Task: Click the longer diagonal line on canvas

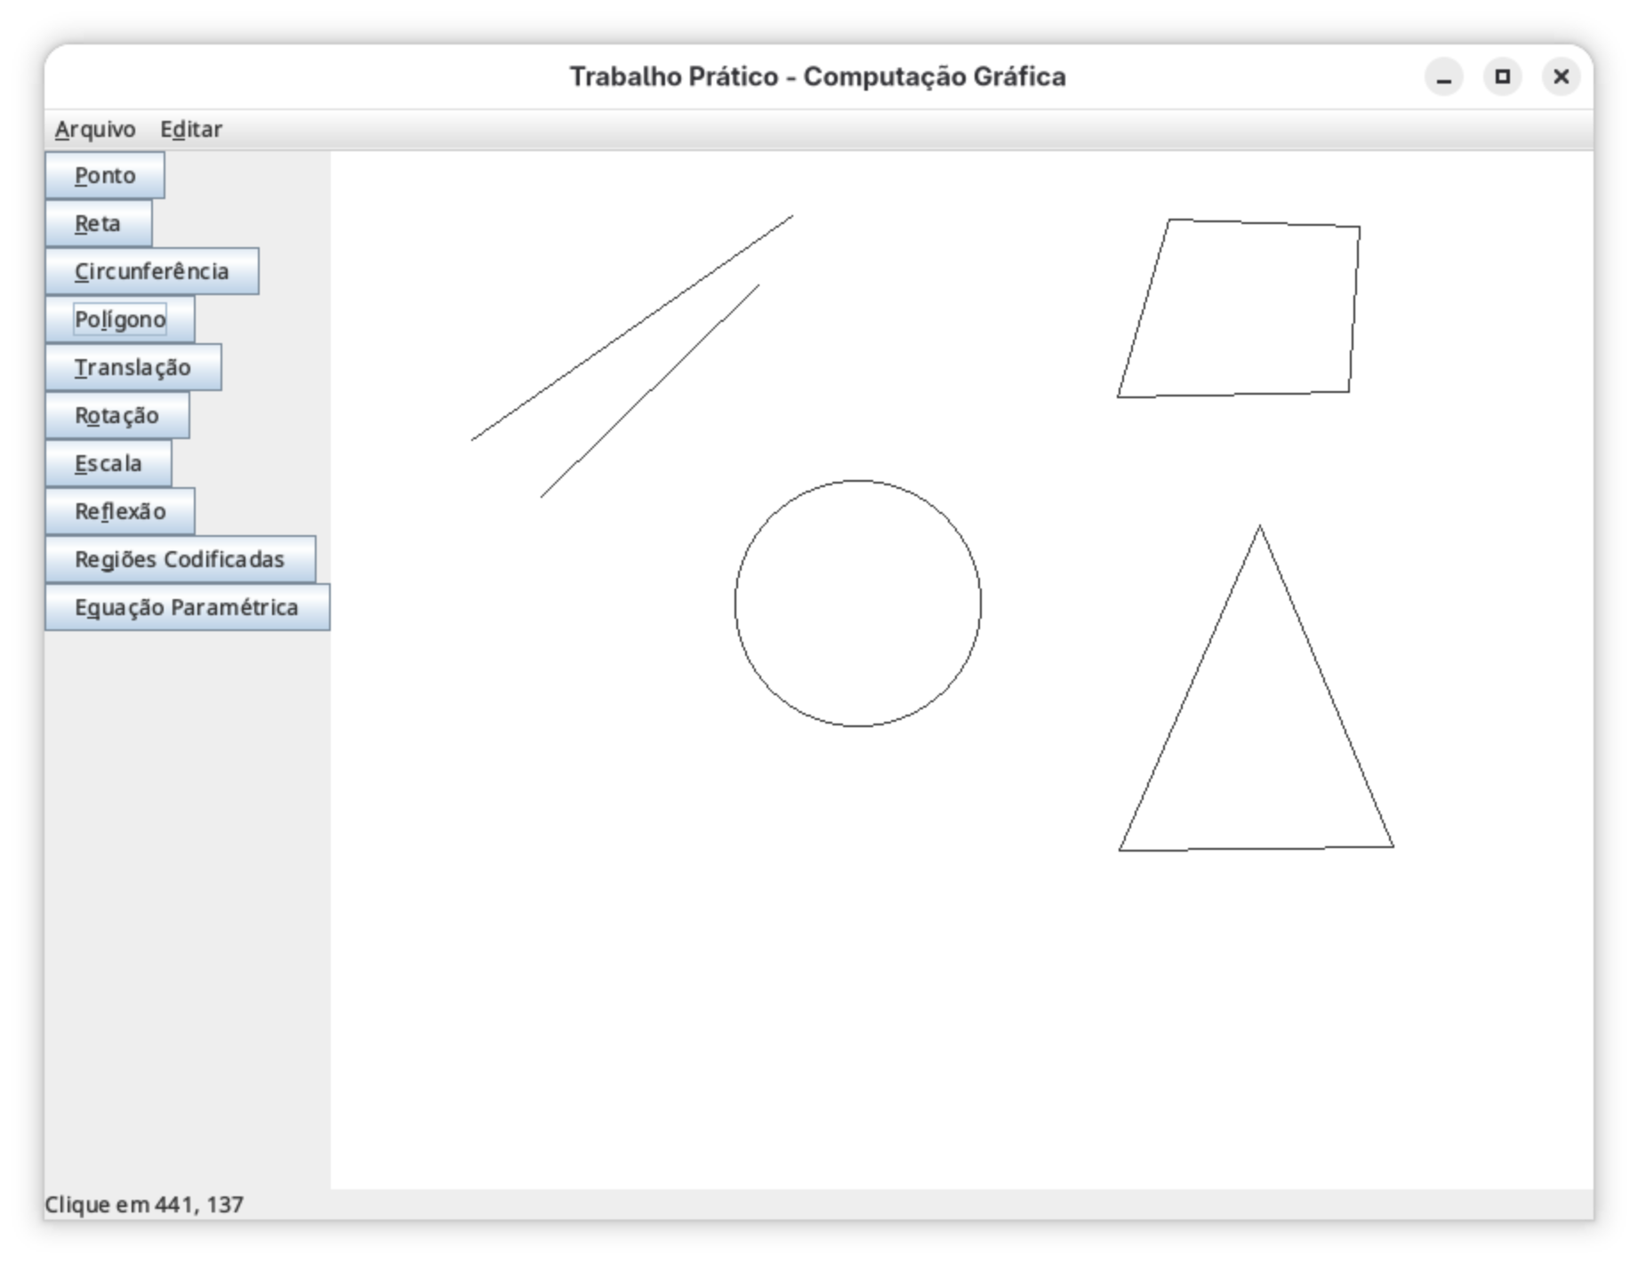Action: pos(632,327)
